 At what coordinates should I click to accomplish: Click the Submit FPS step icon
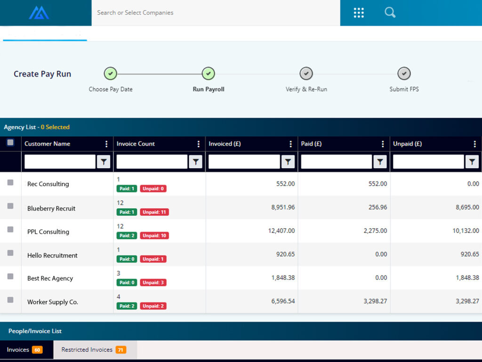[x=404, y=73]
